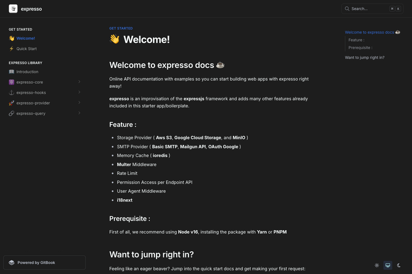Jump to 'Feature :' in page outline
412x274 pixels.
click(356, 40)
